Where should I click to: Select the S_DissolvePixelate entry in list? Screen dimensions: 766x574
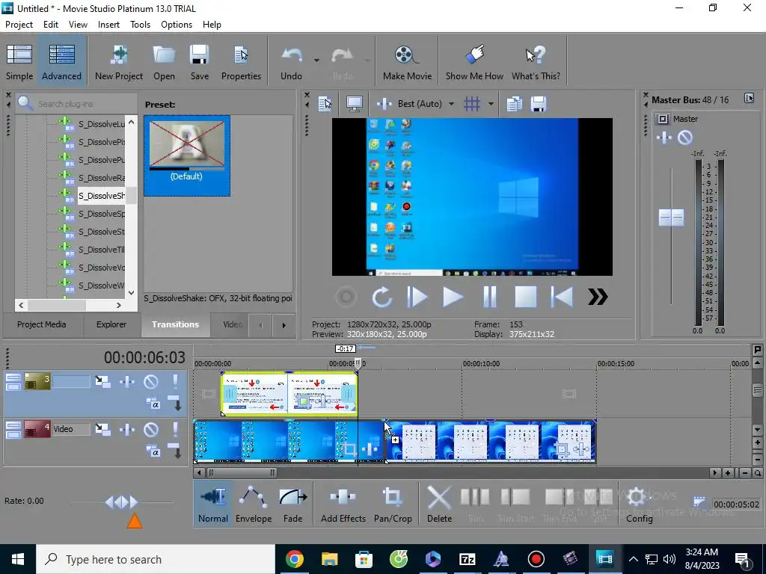(102, 142)
